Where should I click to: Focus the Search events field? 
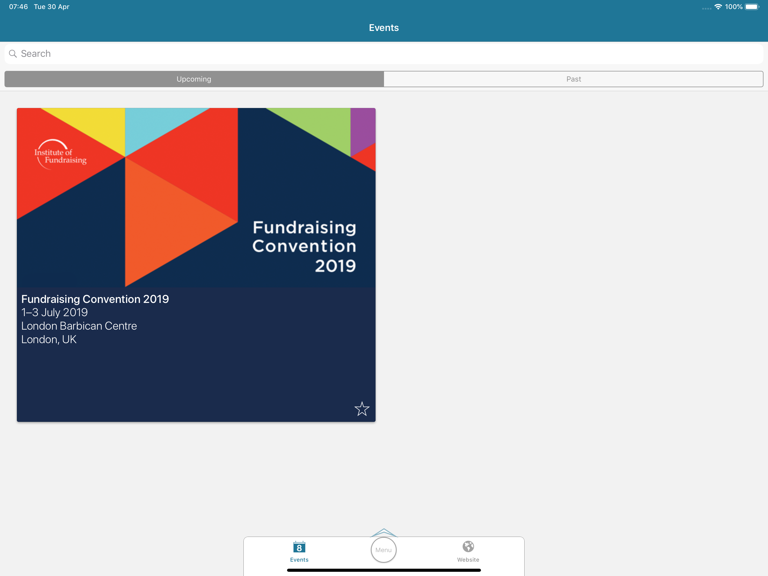pyautogui.click(x=384, y=53)
